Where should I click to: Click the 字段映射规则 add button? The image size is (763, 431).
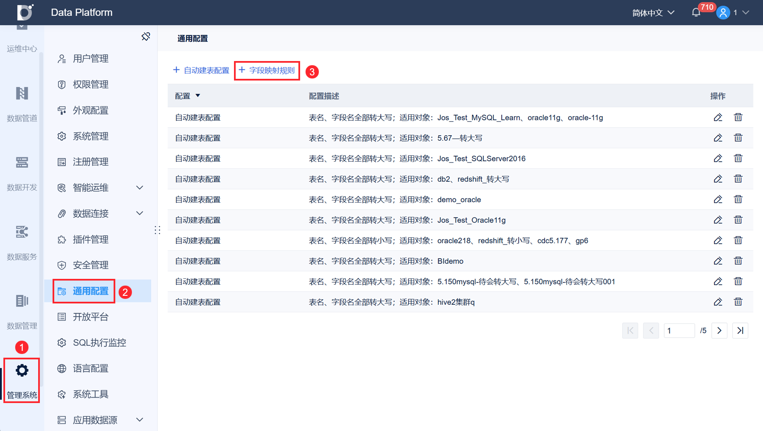pos(267,70)
